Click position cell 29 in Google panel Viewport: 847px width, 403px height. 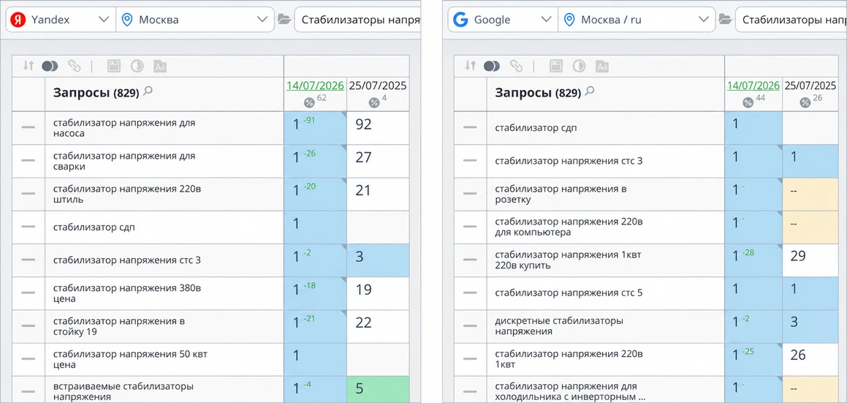tap(810, 260)
